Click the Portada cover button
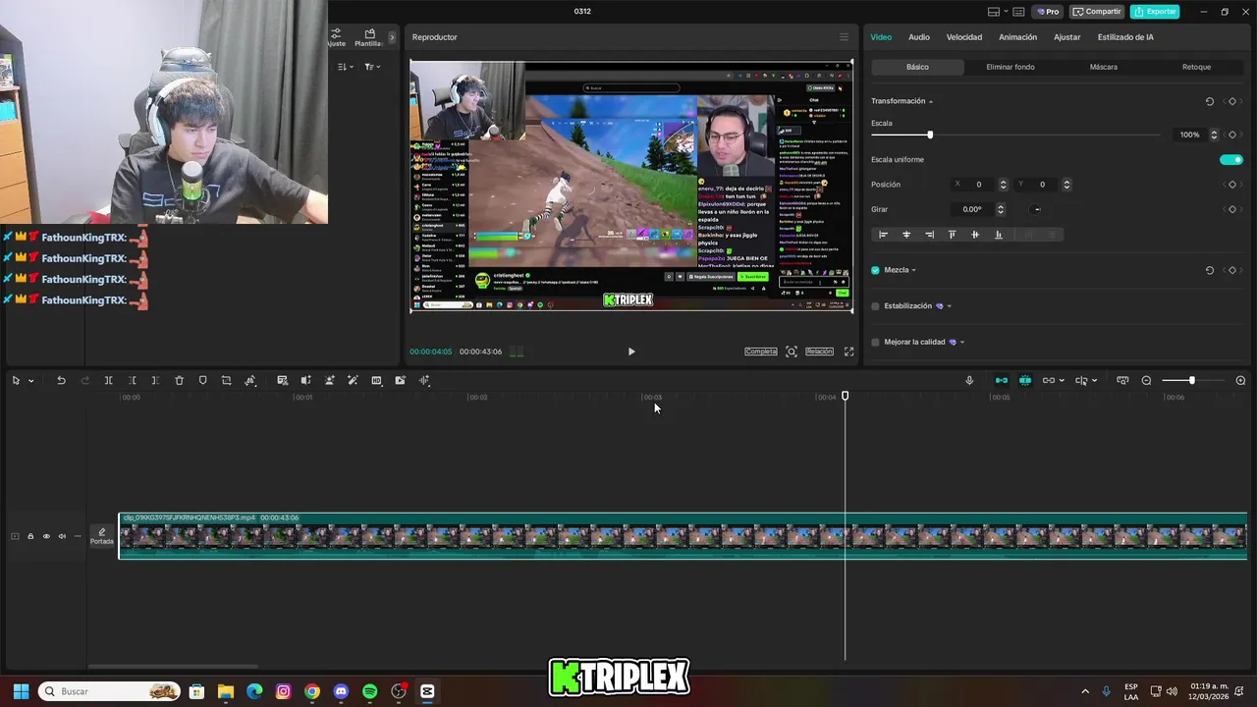The image size is (1257, 707). (102, 536)
